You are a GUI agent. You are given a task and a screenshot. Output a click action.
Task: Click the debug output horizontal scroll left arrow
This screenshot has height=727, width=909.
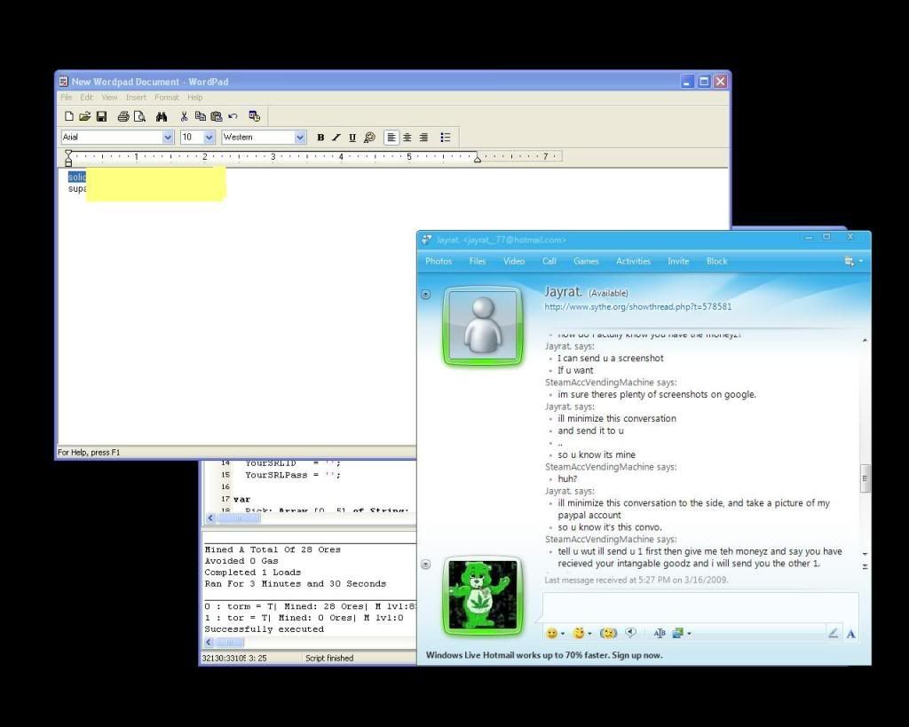click(209, 643)
